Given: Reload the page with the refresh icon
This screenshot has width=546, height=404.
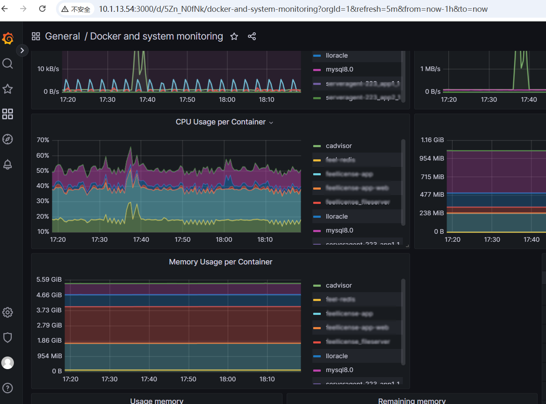Looking at the screenshot, I should pyautogui.click(x=42, y=8).
